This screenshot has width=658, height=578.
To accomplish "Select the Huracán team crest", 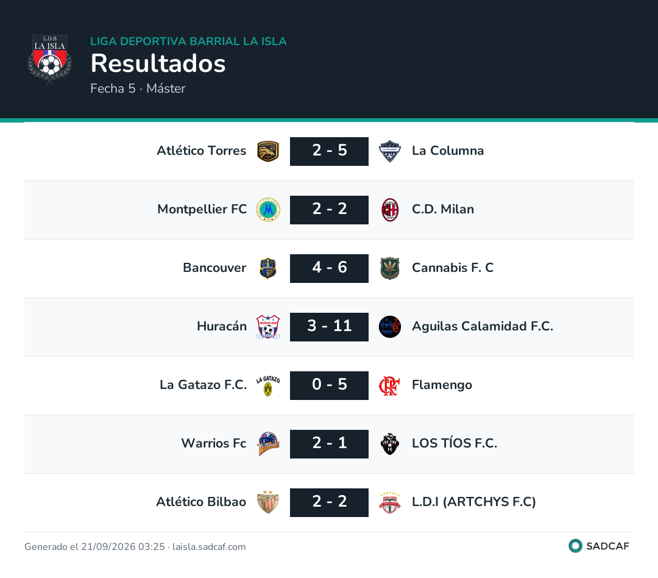I will [268, 327].
